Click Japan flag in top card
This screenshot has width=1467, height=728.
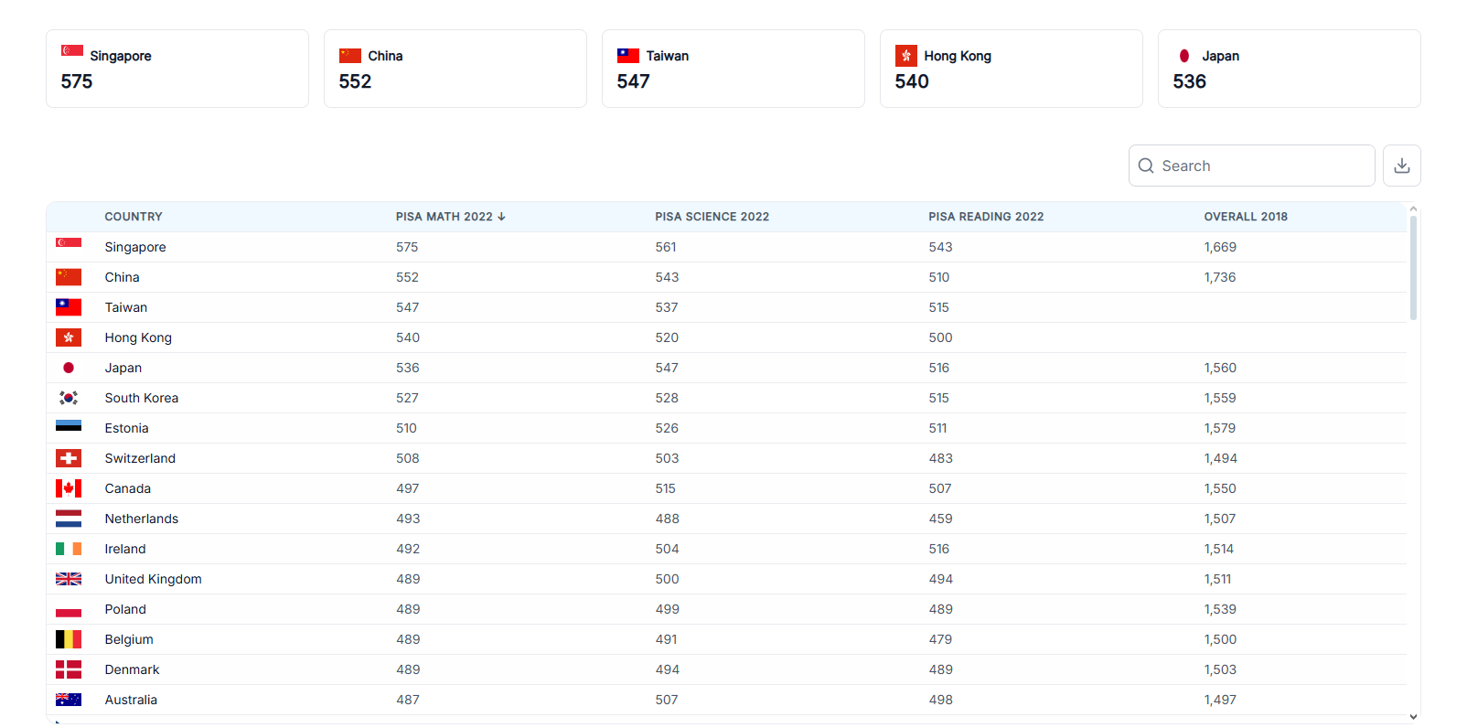tap(1184, 56)
